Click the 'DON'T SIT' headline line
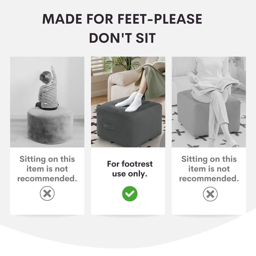The width and height of the screenshot is (256, 256). 122,38
